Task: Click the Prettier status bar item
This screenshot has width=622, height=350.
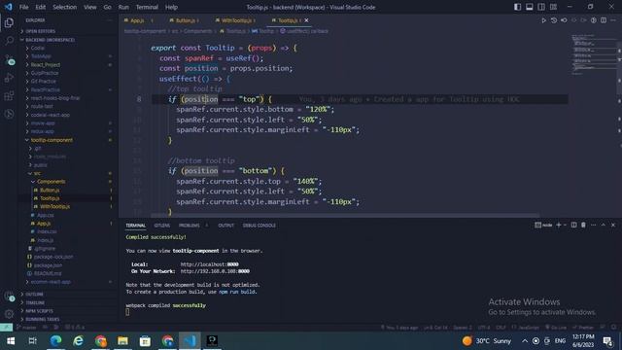Action: [583, 328]
